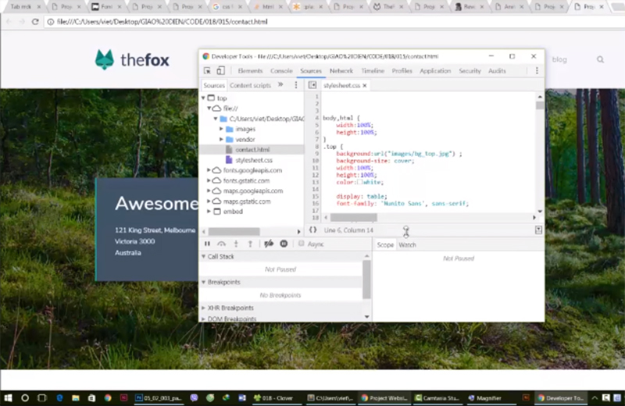This screenshot has height=406, width=625.
Task: Show more navigator tabs via chevron
Action: pyautogui.click(x=280, y=84)
